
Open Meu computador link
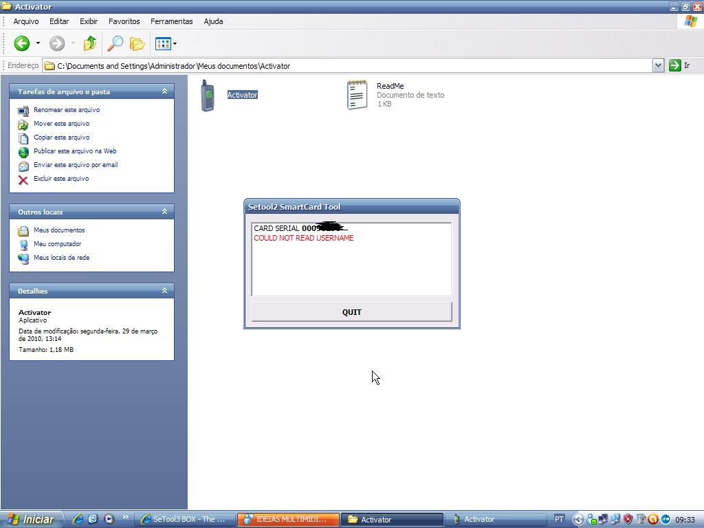58,244
